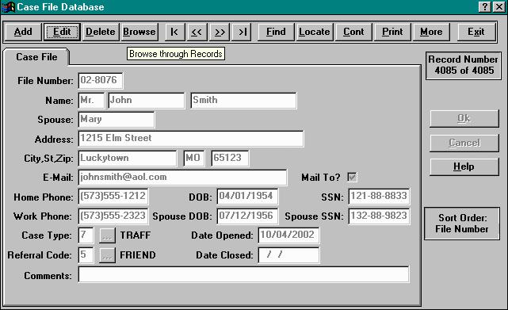
Task: Click the E-Mail address field
Action: (182, 177)
